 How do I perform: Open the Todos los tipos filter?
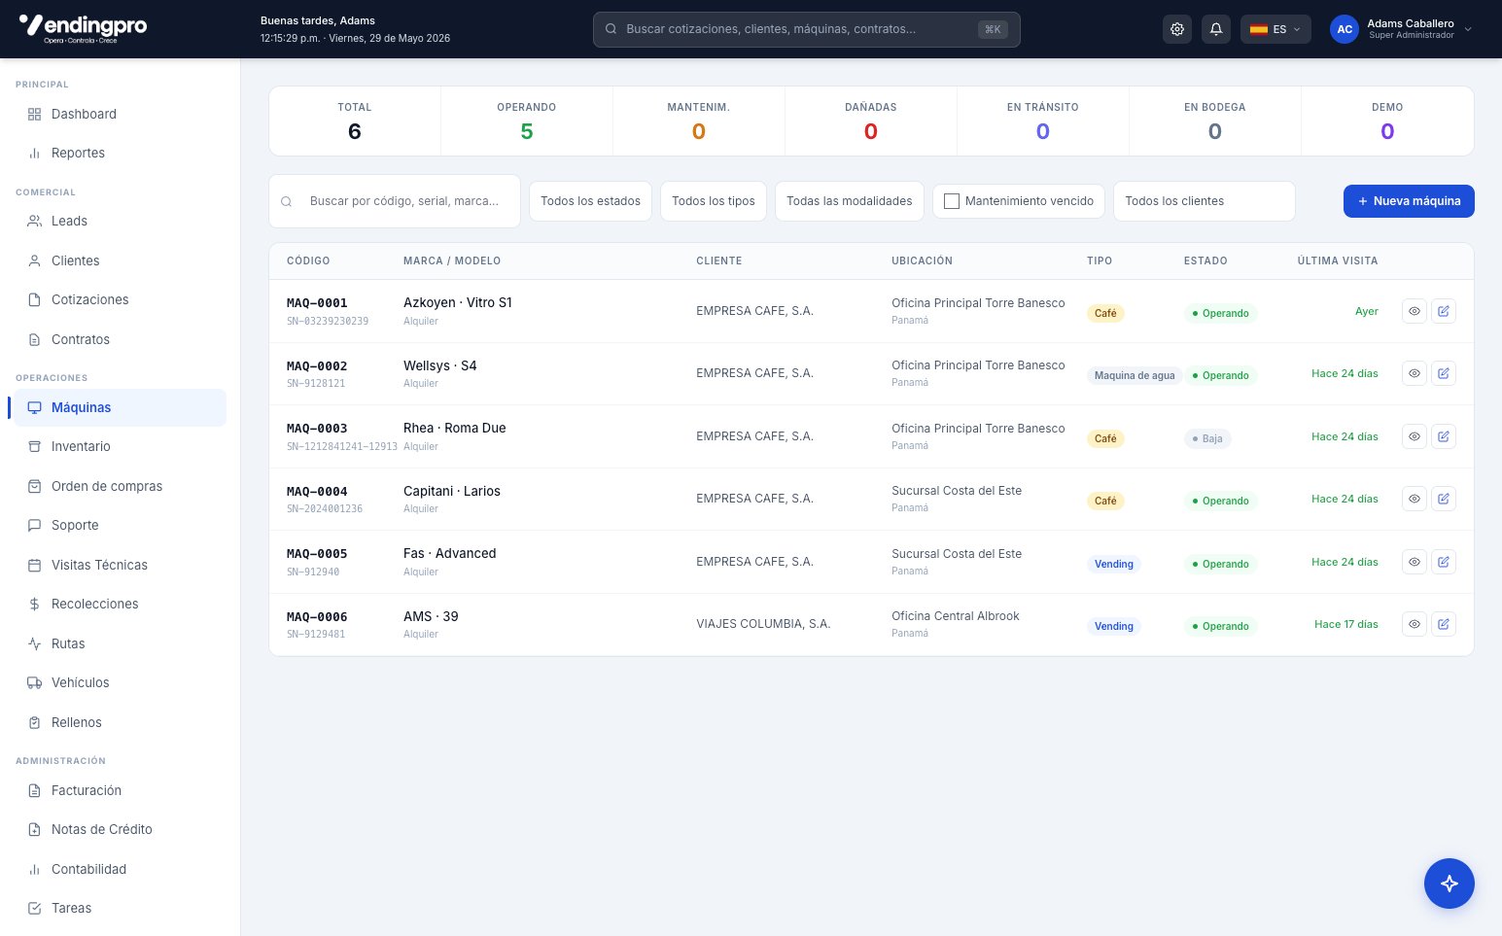714,201
